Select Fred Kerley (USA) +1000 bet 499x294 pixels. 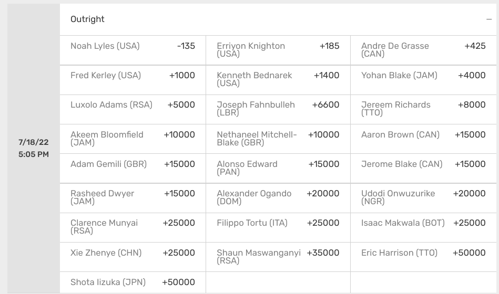point(133,80)
